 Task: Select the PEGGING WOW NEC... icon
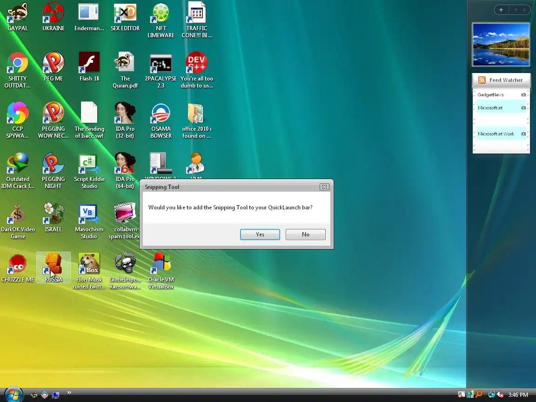click(x=54, y=121)
